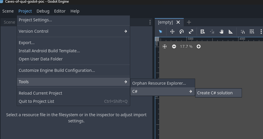Select the Ruler Mode triangle tool
This screenshot has width=263, height=139.
(x=231, y=32)
